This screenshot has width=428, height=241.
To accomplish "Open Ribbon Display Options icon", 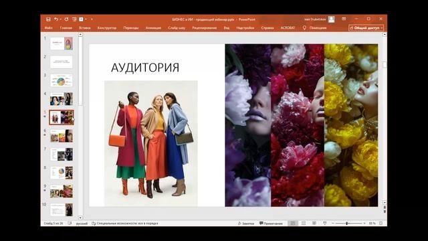I will [344, 19].
